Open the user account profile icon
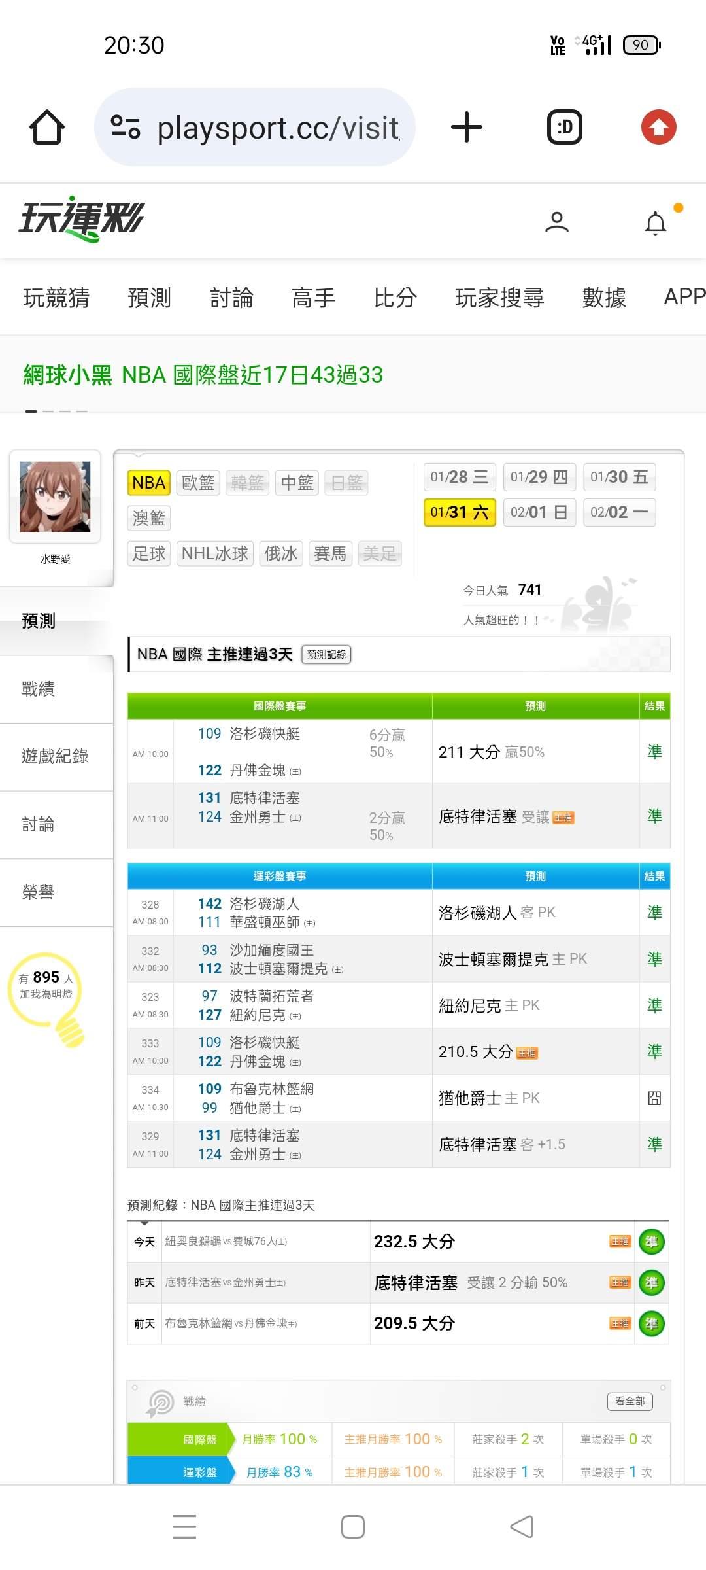Image resolution: width=706 pixels, height=1570 pixels. click(557, 222)
